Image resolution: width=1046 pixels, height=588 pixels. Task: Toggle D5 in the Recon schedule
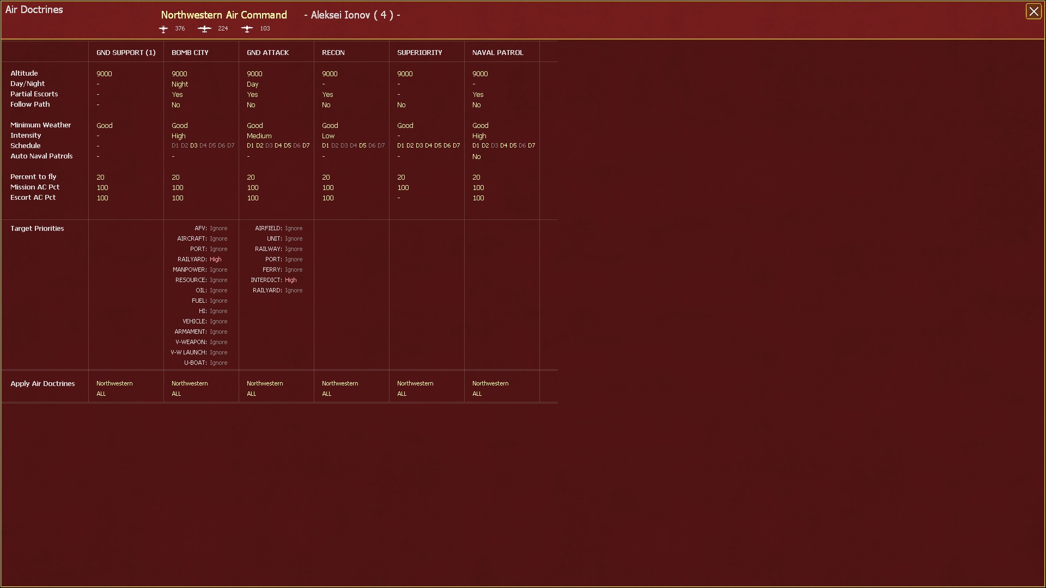[x=362, y=145]
